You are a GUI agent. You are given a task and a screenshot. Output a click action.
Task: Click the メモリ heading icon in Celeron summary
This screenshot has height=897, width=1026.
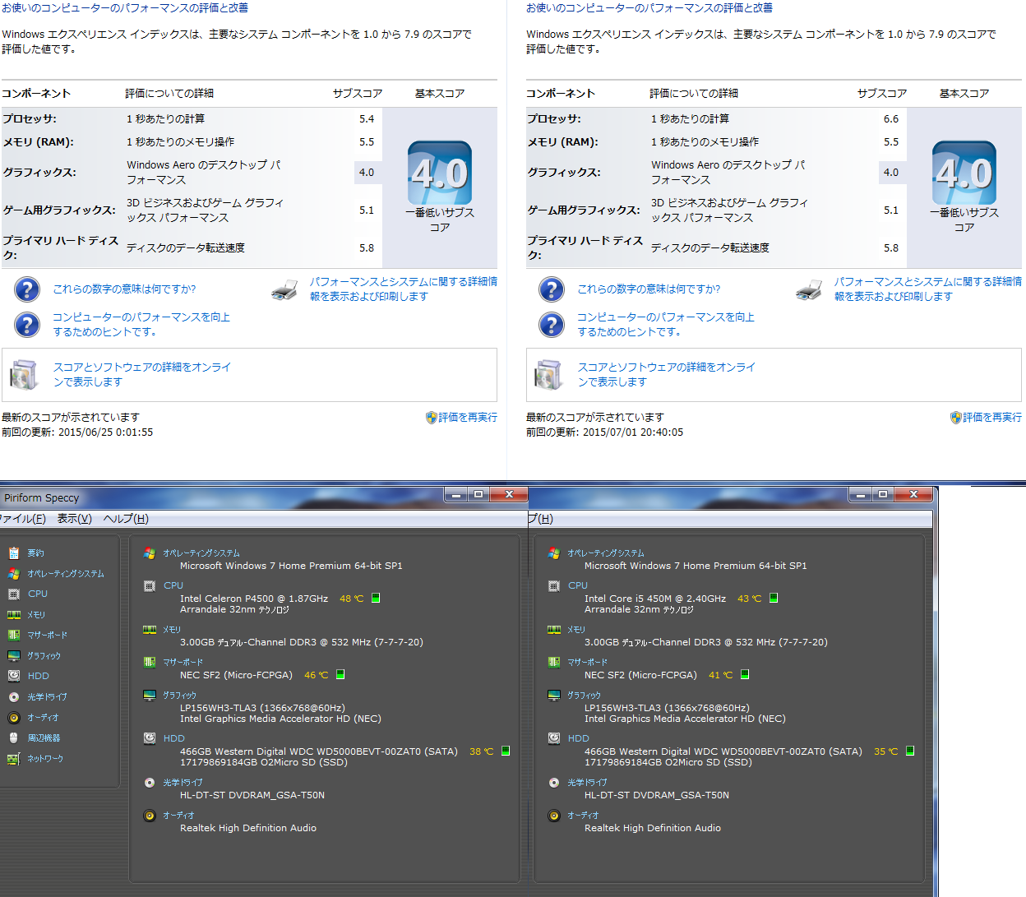pyautogui.click(x=150, y=629)
